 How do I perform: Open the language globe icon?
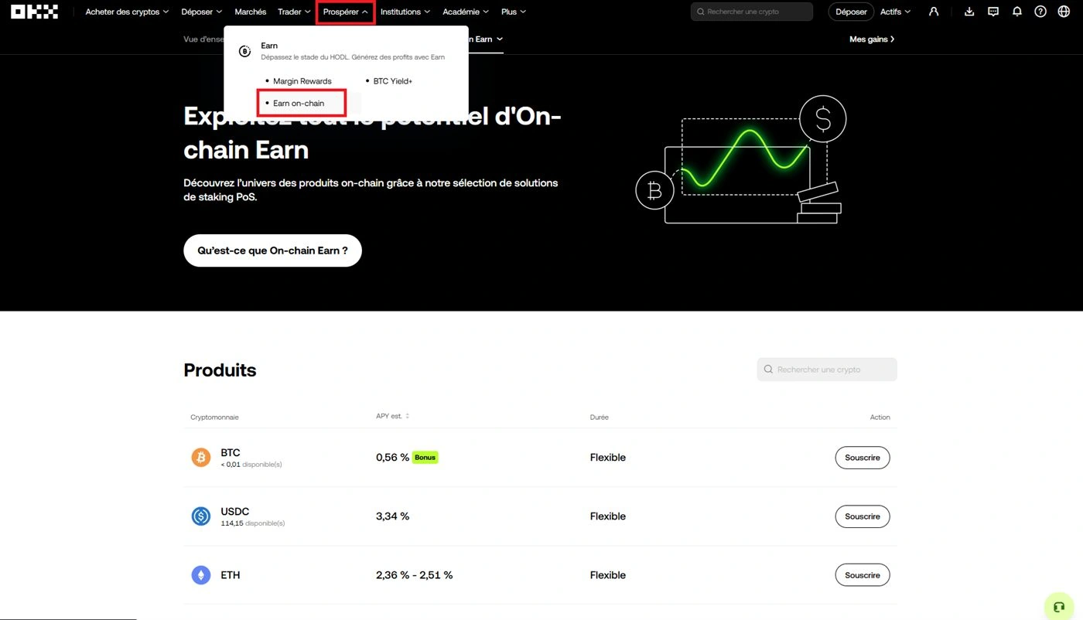pyautogui.click(x=1064, y=12)
